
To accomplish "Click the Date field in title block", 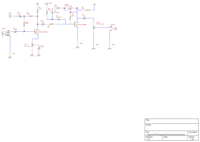I will [x=175, y=138].
